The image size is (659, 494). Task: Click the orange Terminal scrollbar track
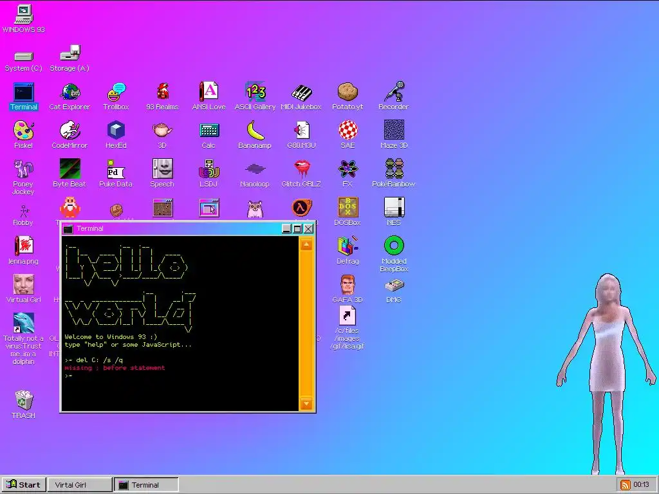(x=306, y=324)
